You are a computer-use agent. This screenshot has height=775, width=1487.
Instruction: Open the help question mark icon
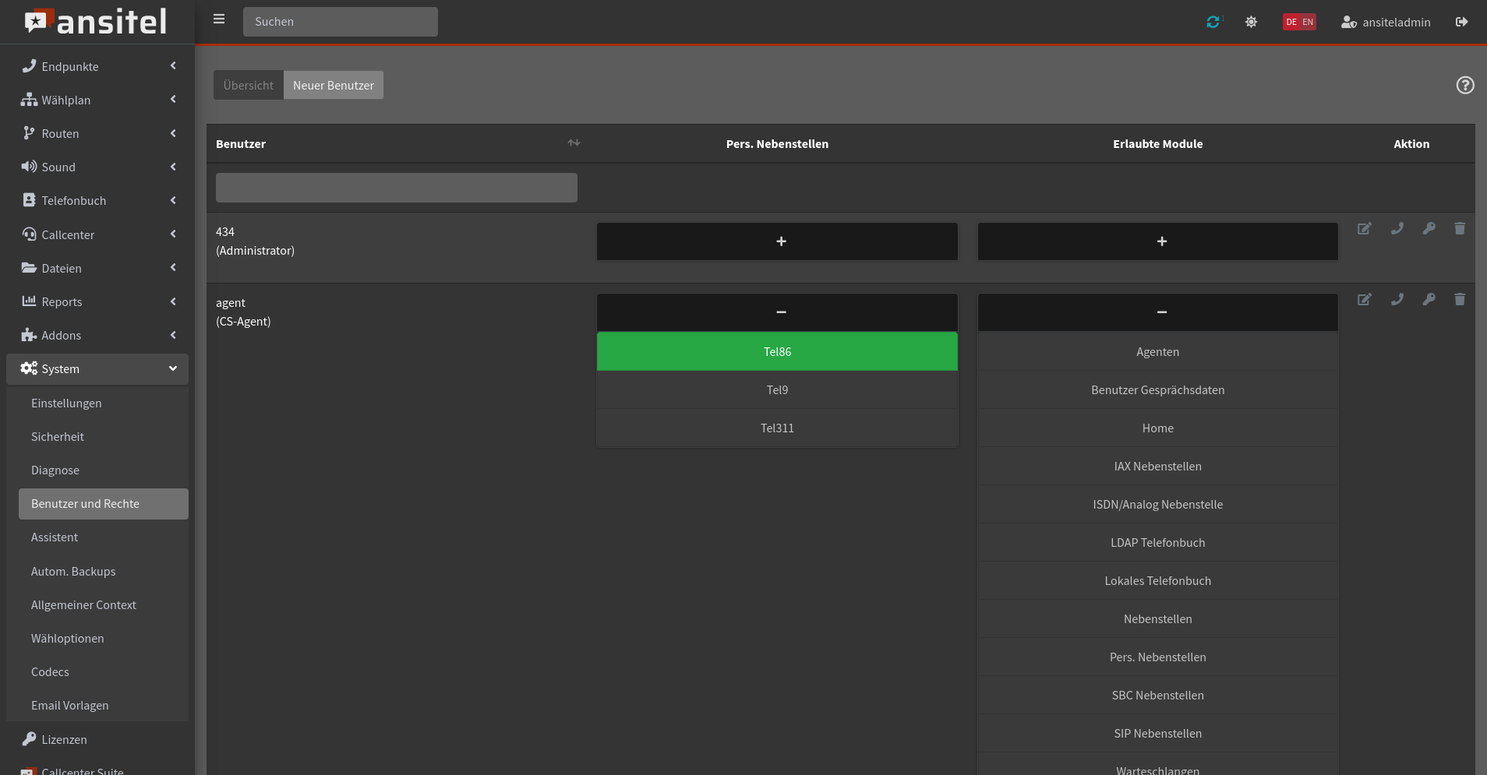[1464, 85]
